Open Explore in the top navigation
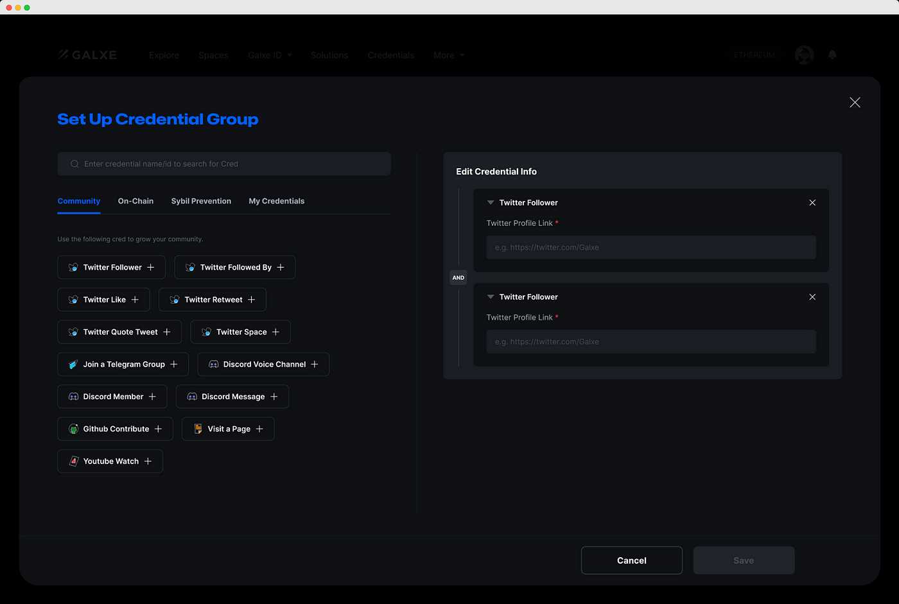The image size is (899, 604). pos(164,55)
